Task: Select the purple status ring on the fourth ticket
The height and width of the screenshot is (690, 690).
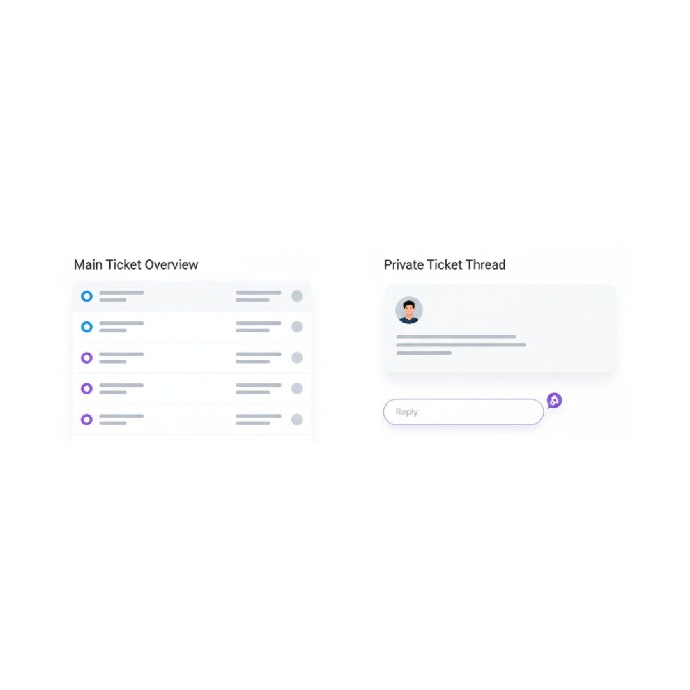Action: pyautogui.click(x=87, y=388)
